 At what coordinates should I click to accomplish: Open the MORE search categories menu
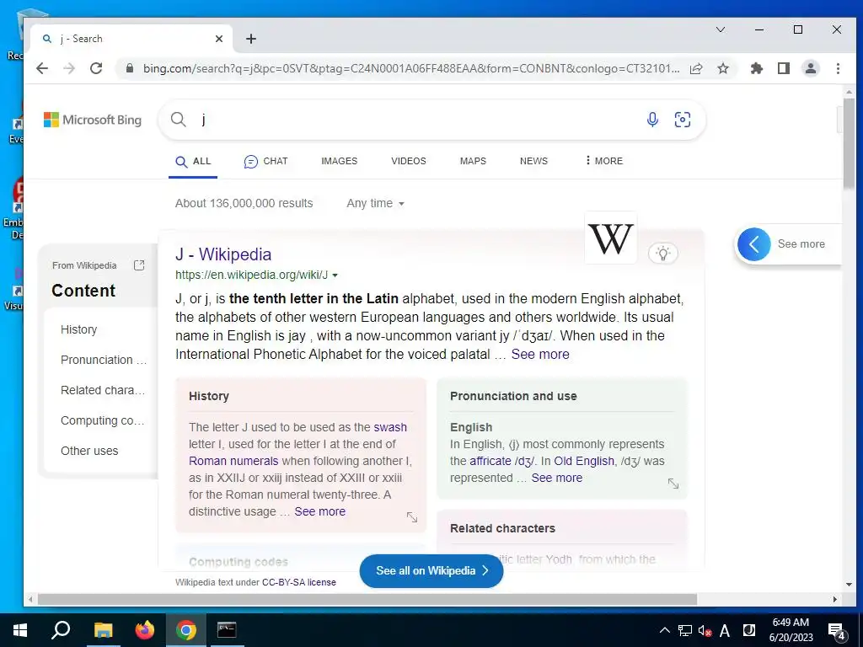point(603,161)
